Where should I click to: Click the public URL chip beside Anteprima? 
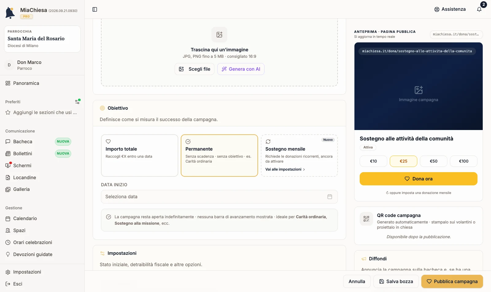point(456,34)
